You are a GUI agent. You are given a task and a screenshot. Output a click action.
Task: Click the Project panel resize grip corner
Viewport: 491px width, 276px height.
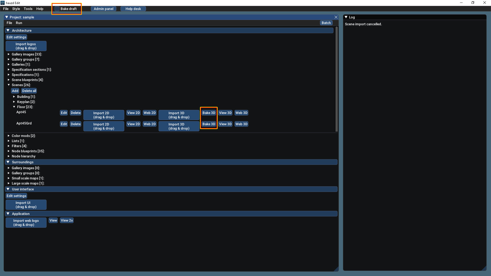(x=337, y=269)
